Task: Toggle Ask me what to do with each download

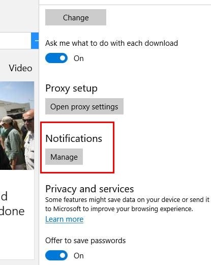Action: [56, 58]
